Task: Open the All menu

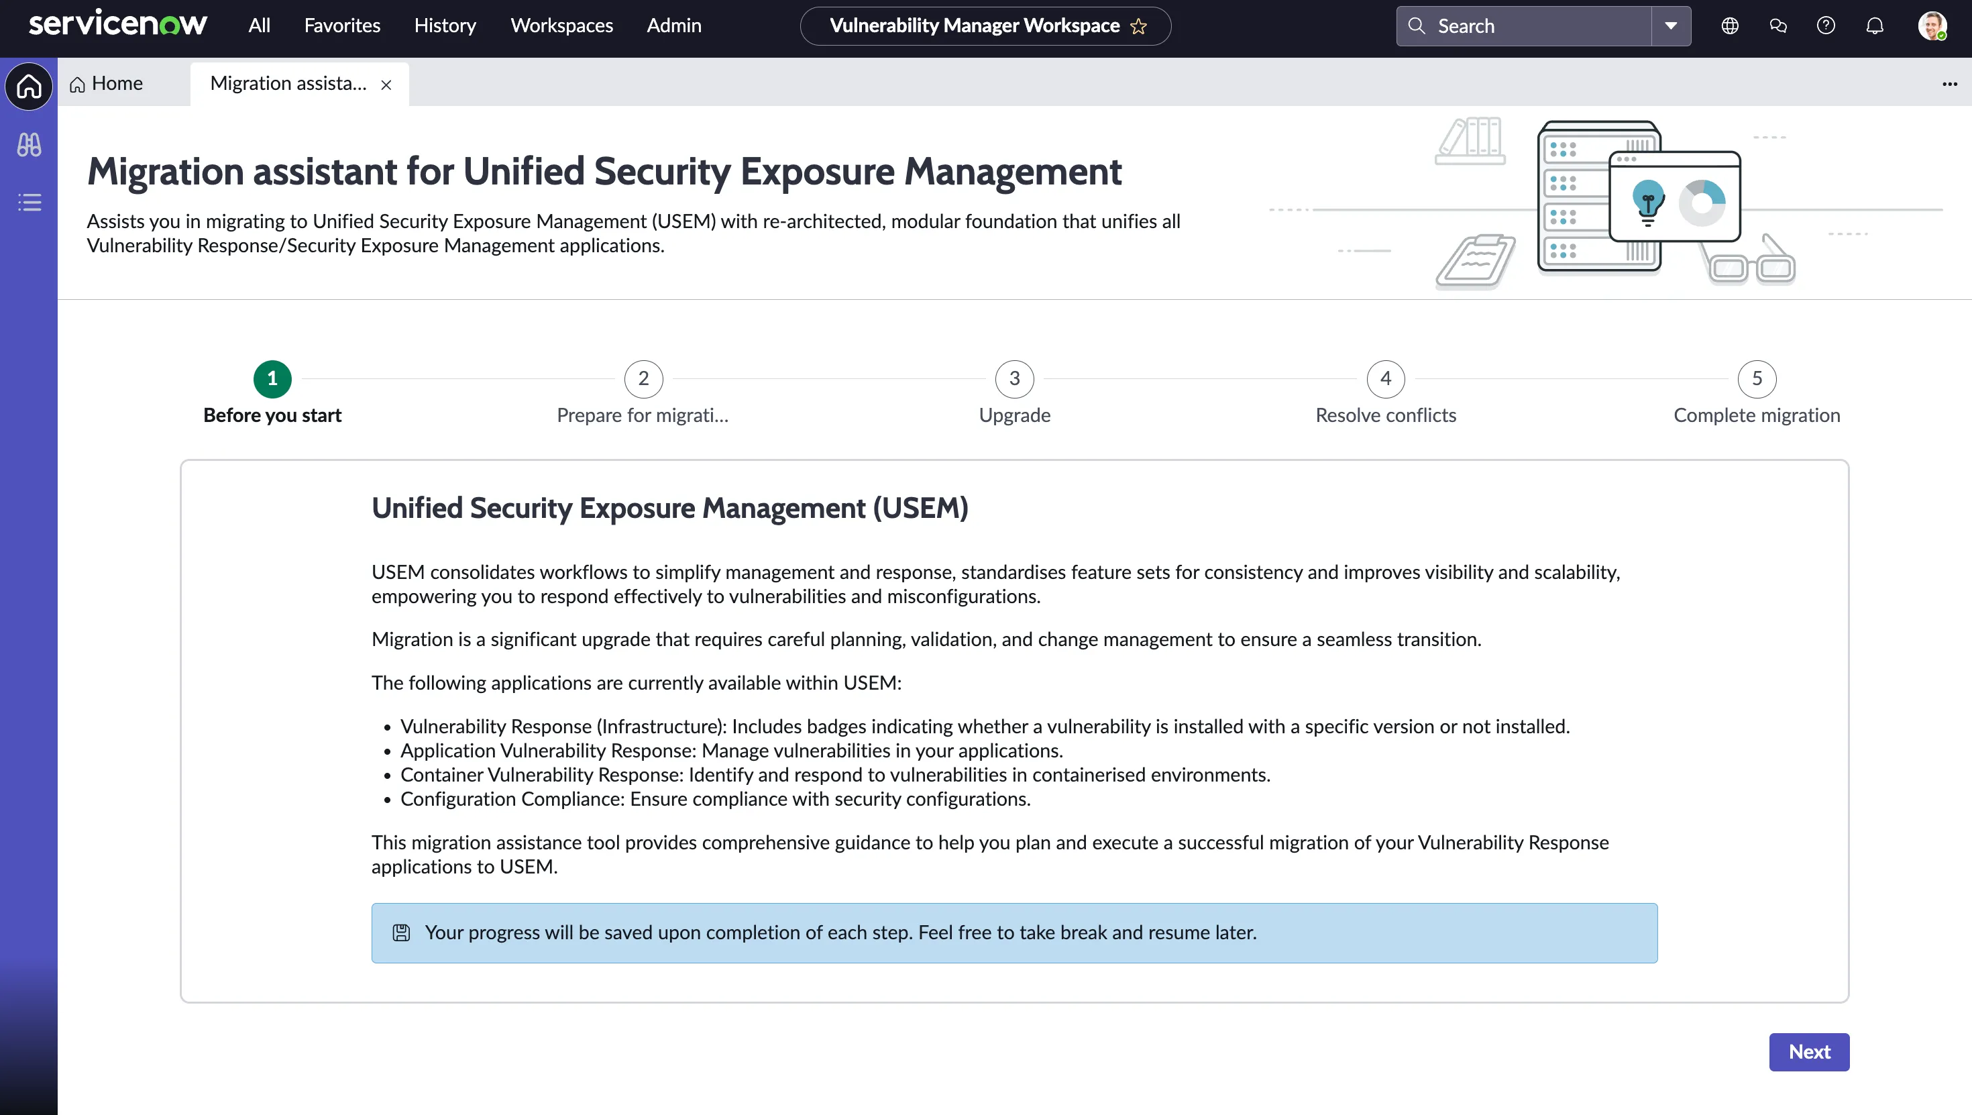Action: [259, 26]
